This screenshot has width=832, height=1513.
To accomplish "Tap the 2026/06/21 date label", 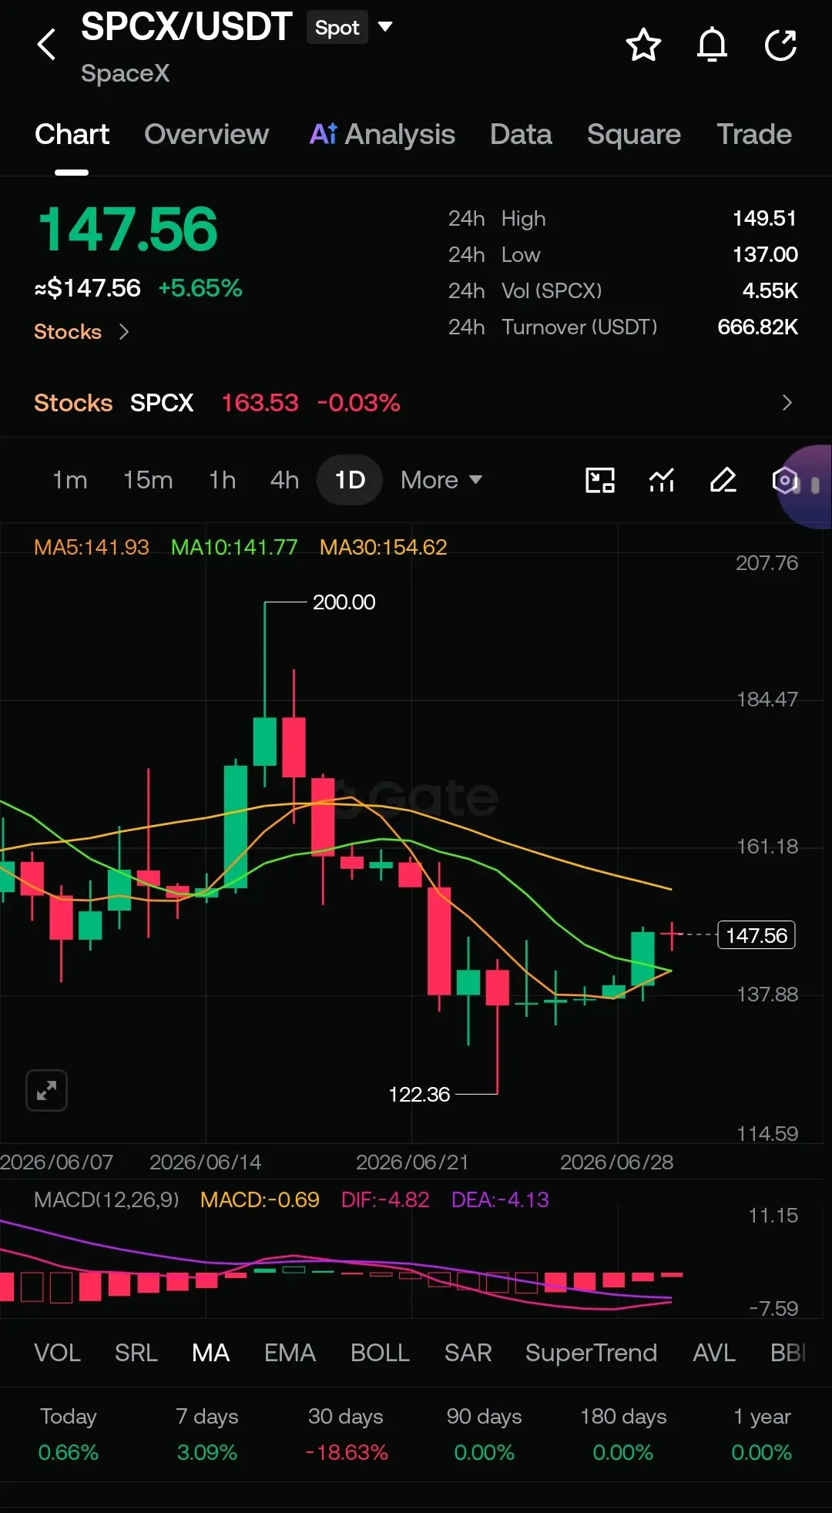I will coord(412,1162).
